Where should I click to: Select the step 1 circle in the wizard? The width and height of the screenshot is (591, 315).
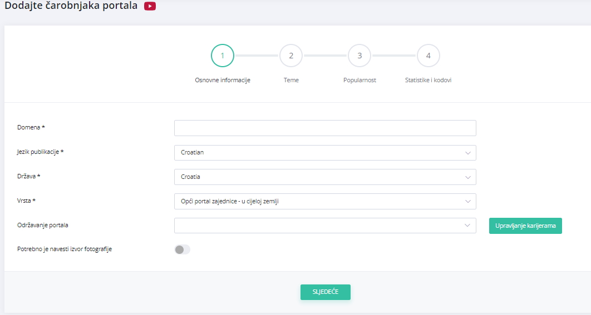223,56
